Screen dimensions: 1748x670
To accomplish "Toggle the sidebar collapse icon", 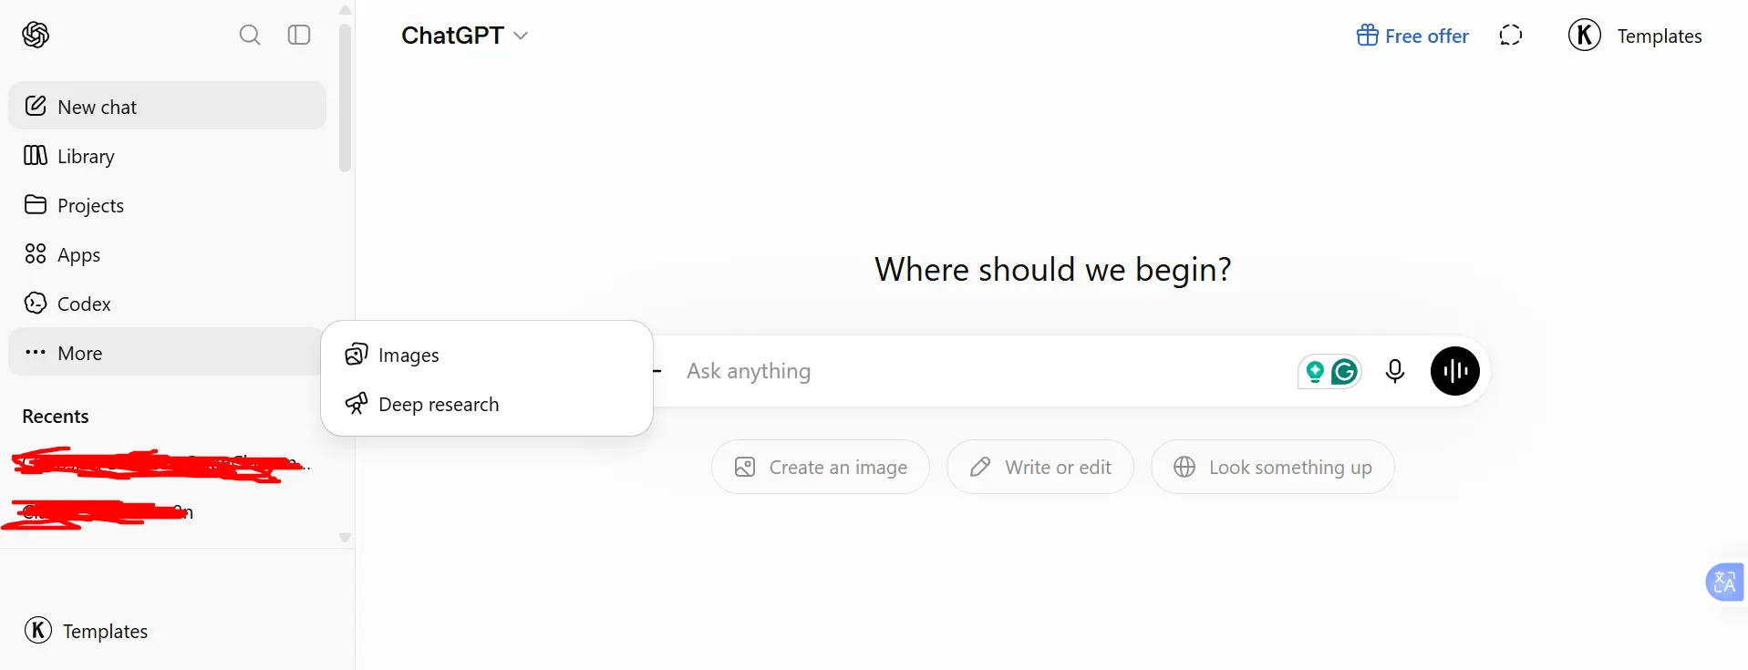I will point(299,35).
